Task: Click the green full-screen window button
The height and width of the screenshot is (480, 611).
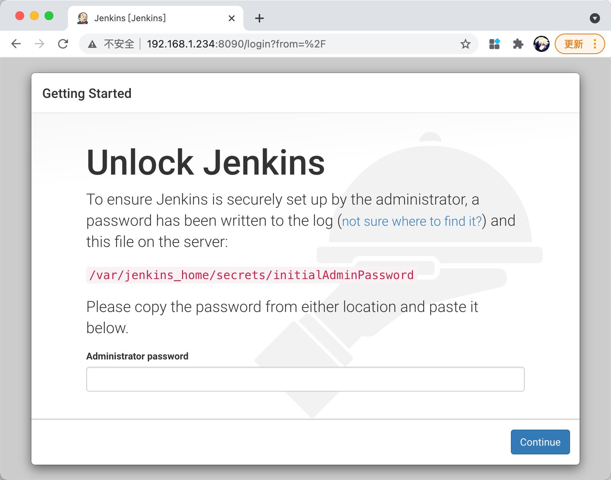Action: coord(49,16)
